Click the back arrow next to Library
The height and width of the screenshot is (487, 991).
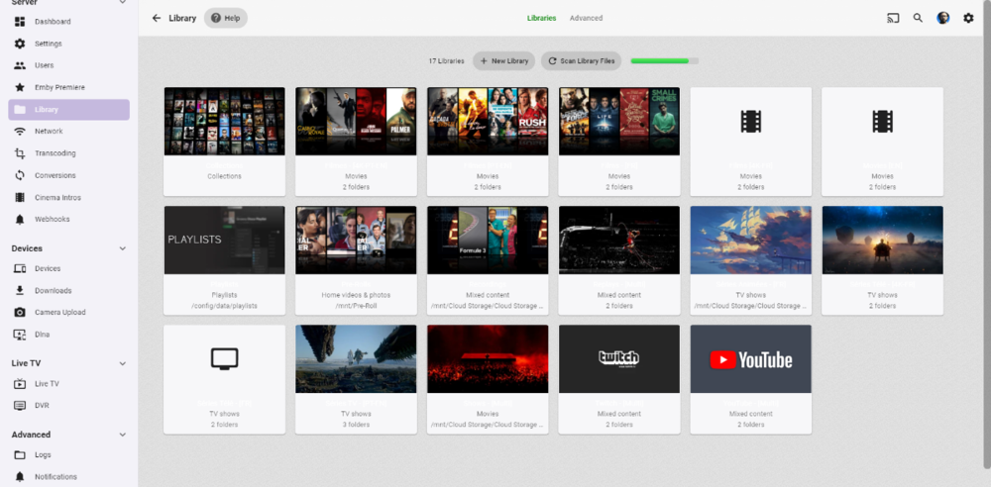157,19
